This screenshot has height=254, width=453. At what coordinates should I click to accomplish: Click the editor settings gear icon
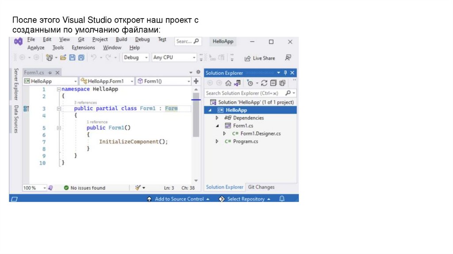tap(198, 72)
